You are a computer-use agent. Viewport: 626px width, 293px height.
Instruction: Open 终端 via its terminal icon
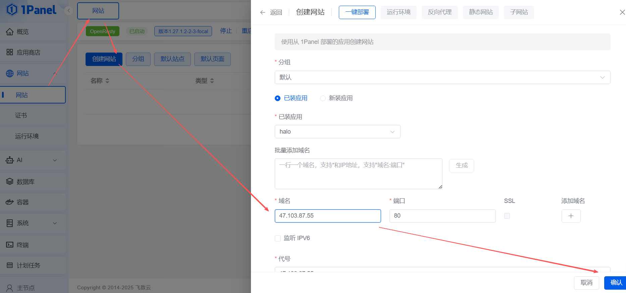tap(10, 245)
